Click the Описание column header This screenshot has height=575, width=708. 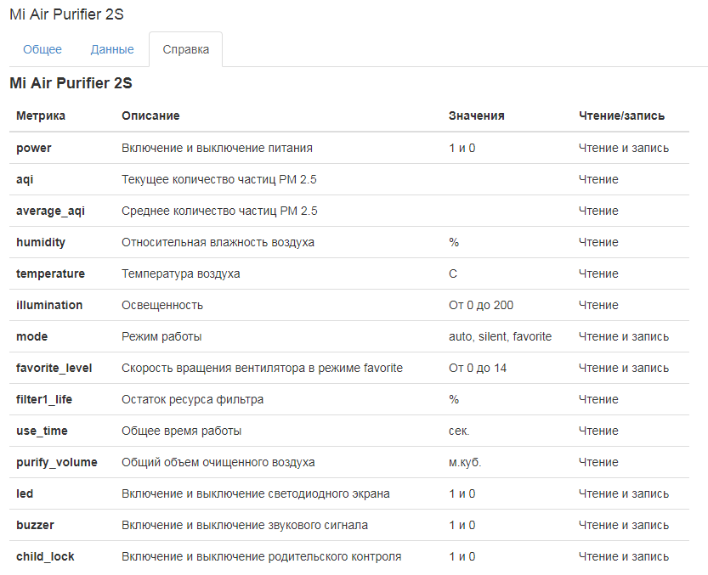150,116
